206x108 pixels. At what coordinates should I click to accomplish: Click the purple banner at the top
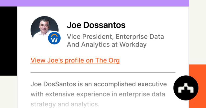click(94, 3)
